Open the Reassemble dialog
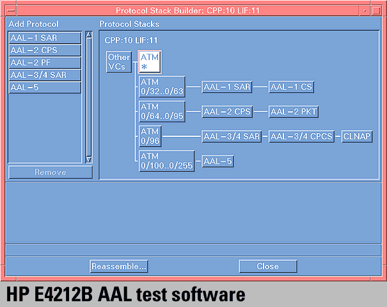The height and width of the screenshot is (307, 387). (119, 266)
